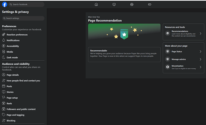The height and width of the screenshot is (125, 206).
Task: Click the Dark mode moon icon
Action: click(x=4, y=57)
